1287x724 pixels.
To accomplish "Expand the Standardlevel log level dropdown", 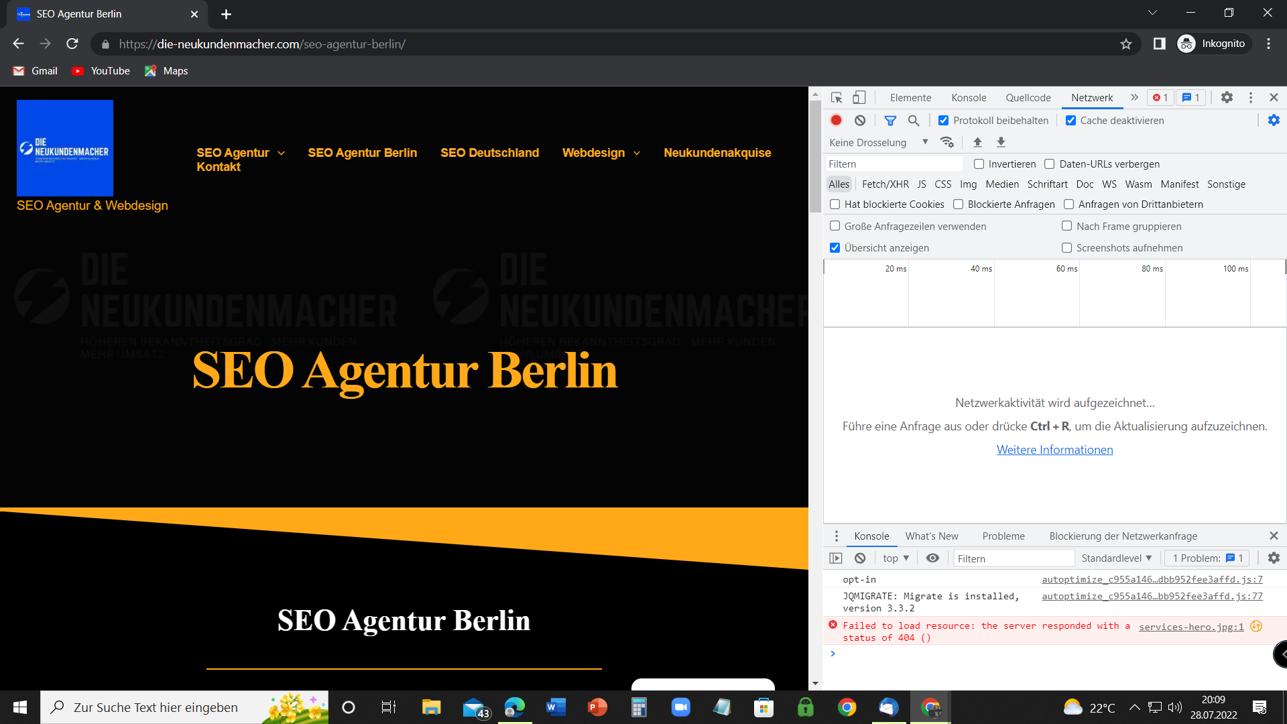I will click(x=1116, y=558).
